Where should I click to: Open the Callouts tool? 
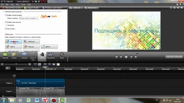(24, 56)
